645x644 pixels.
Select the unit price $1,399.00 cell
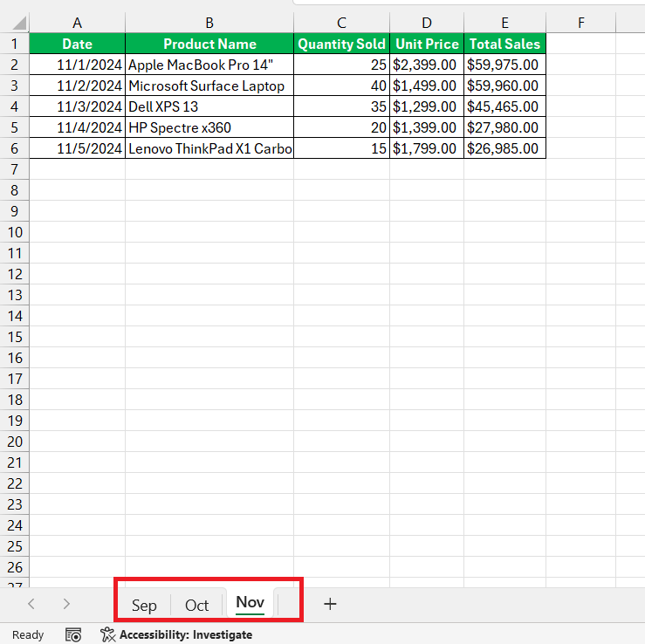click(x=427, y=127)
